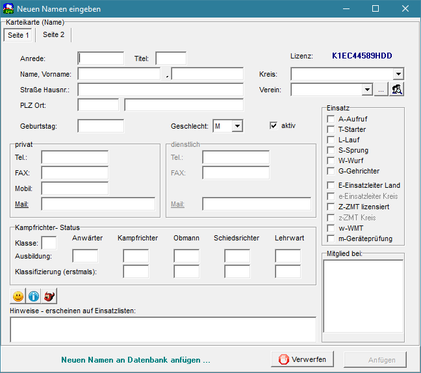Click the Anwärter Ausbildung field
The height and width of the screenshot is (373, 421).
click(85, 256)
